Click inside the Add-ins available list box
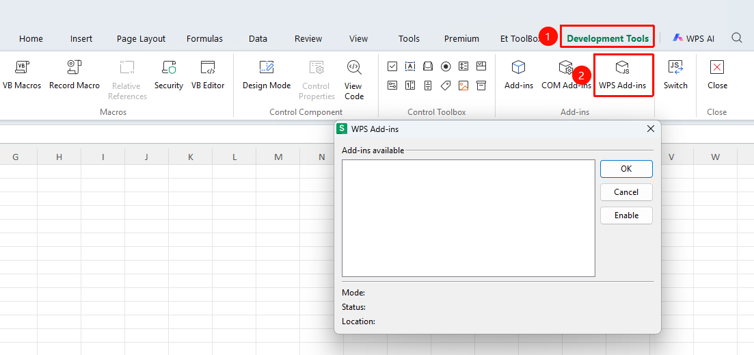This screenshot has height=355, width=754. coord(468,218)
